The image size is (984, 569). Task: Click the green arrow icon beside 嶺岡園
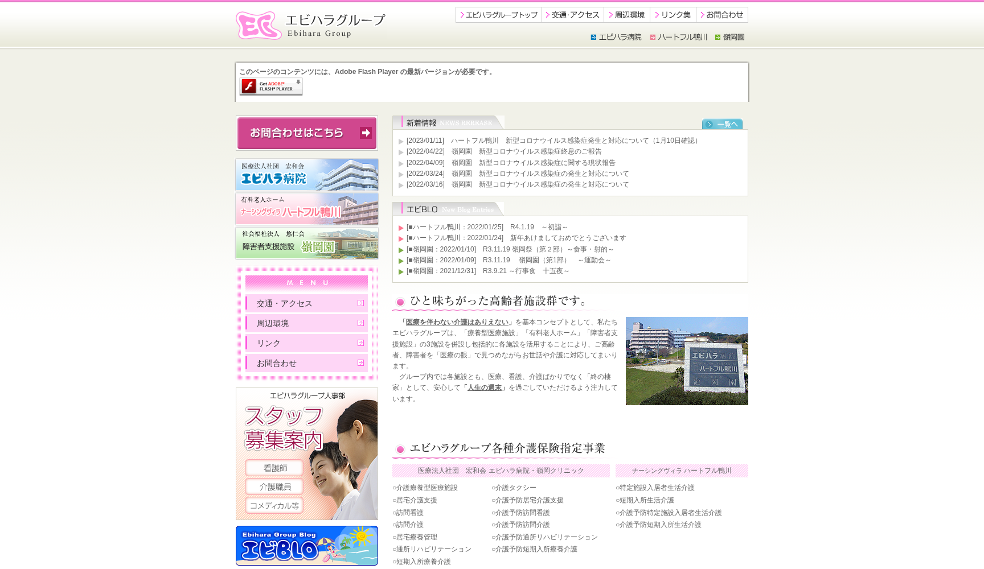pyautogui.click(x=717, y=36)
